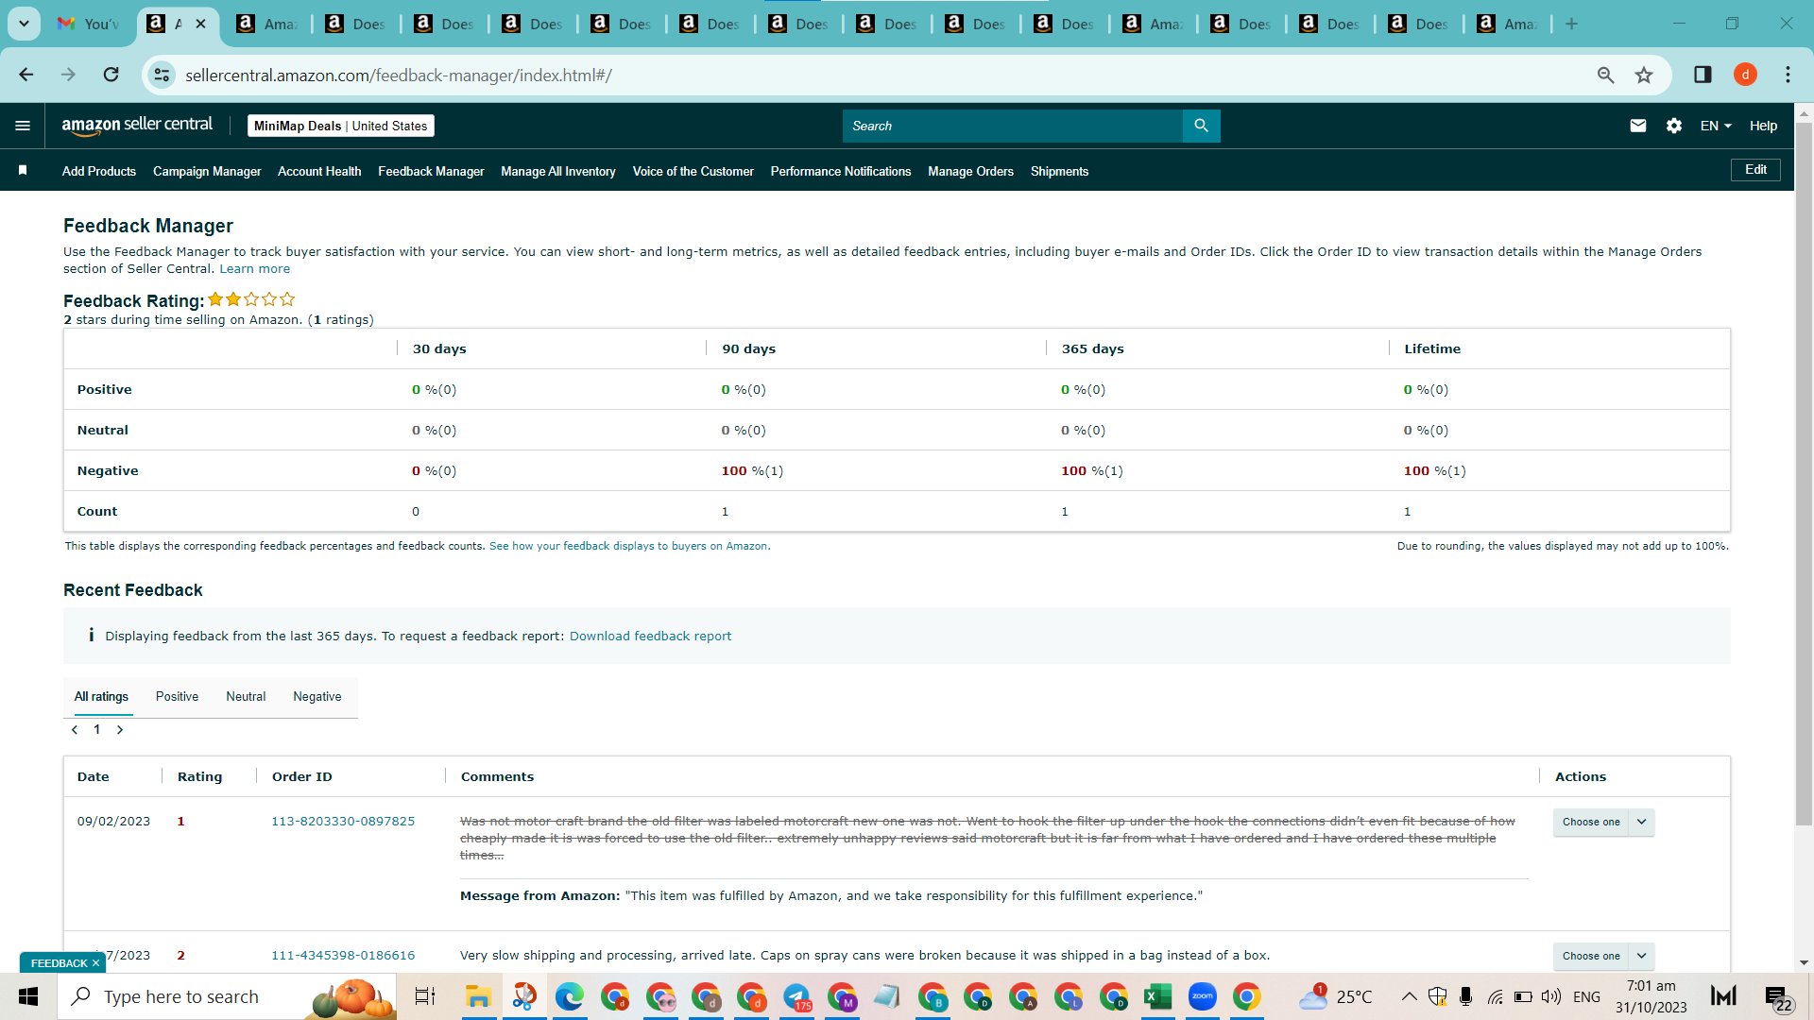
Task: Open Windows Start menu
Action: (28, 996)
